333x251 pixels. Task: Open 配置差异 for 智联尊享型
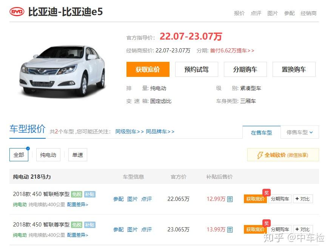point(77,235)
